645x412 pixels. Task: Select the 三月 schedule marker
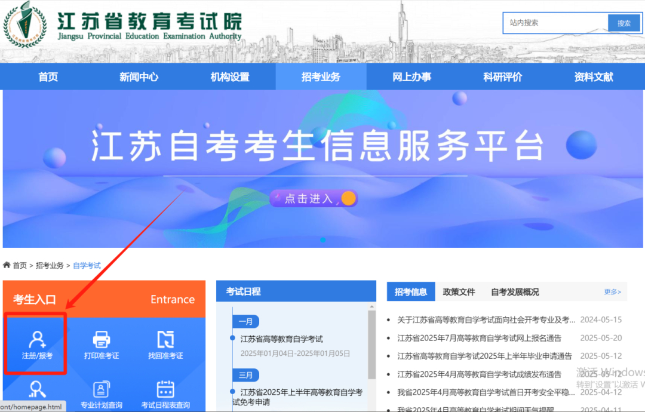pyautogui.click(x=245, y=375)
